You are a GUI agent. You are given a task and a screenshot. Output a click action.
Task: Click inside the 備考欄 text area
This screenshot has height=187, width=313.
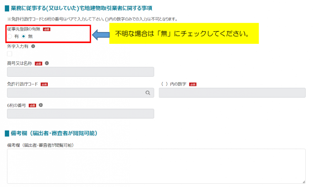click(156, 166)
